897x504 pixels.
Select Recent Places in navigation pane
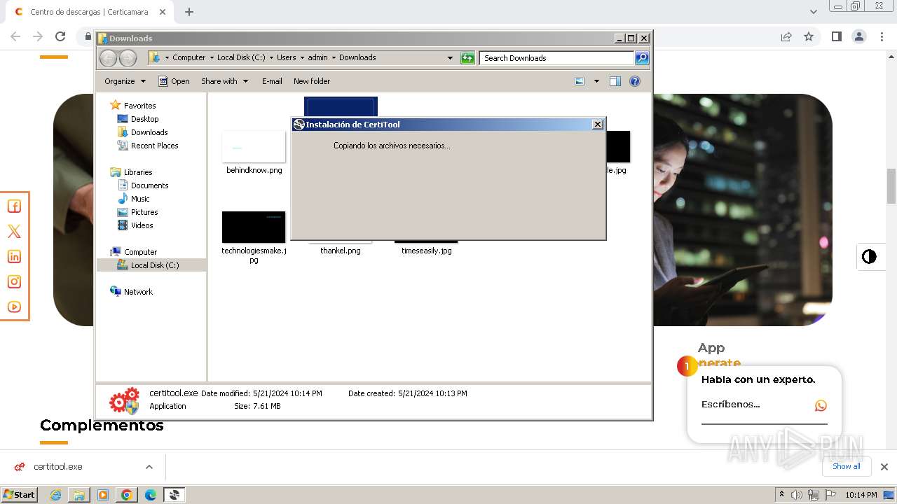click(x=154, y=146)
